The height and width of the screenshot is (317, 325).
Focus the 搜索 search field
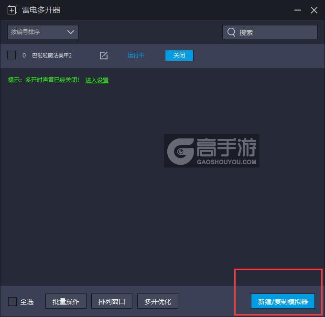270,32
